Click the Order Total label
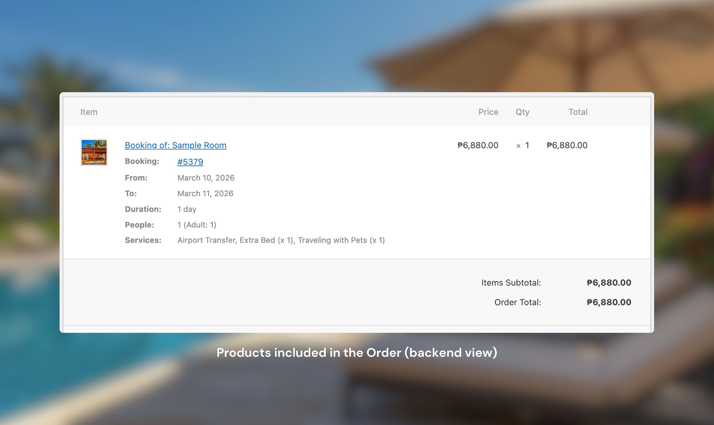This screenshot has height=425, width=714. pos(517,302)
